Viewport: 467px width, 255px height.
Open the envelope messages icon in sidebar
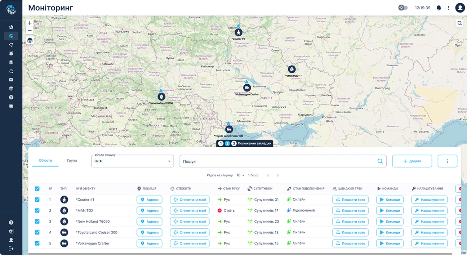[11, 80]
